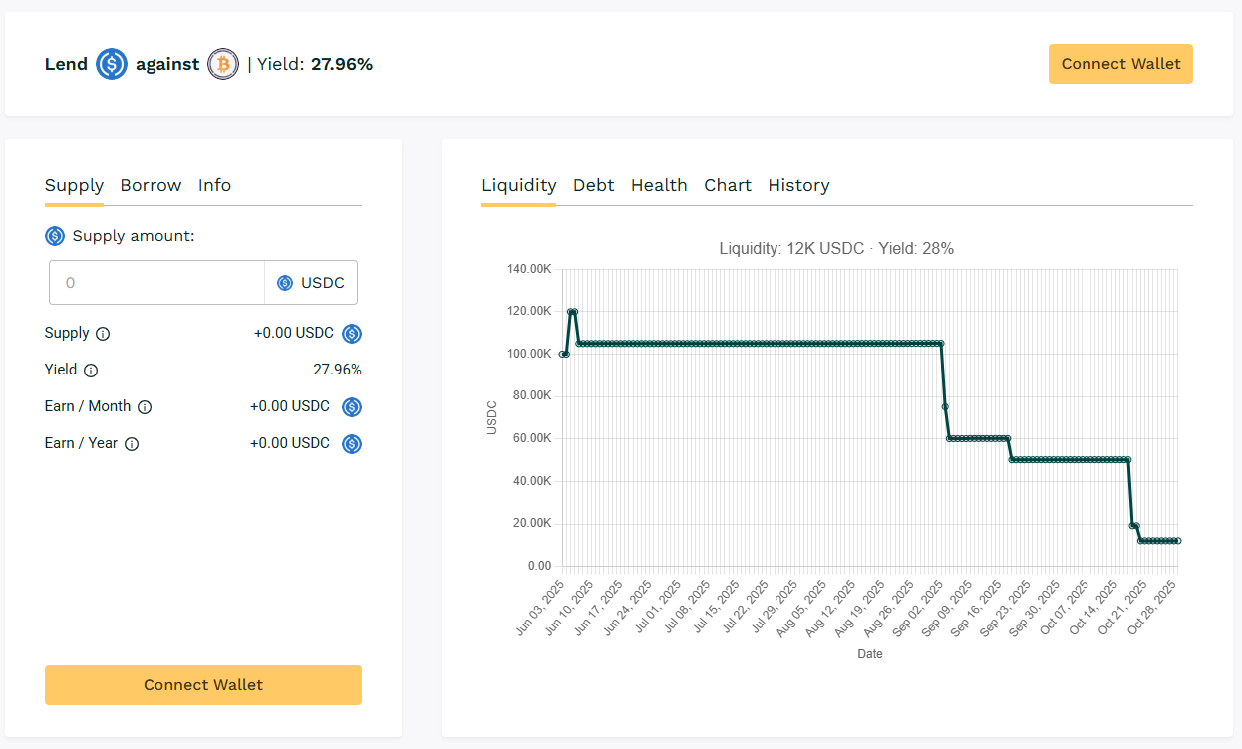The width and height of the screenshot is (1242, 749).
Task: Open the Supply info tooltip icon
Action: point(103,333)
